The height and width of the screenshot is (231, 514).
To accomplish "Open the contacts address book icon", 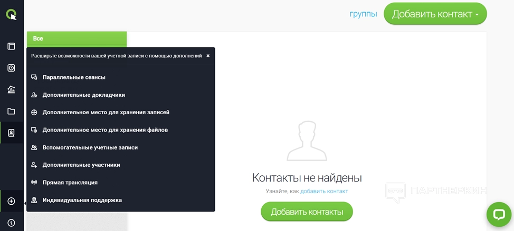I will click(11, 133).
